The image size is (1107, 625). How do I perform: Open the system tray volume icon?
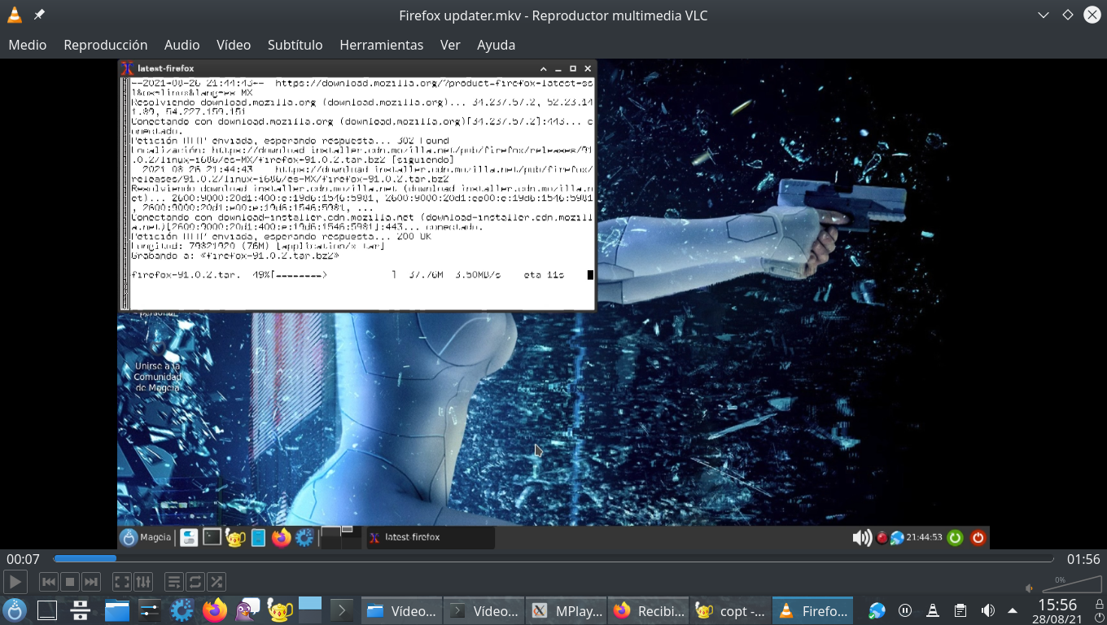[x=988, y=610]
